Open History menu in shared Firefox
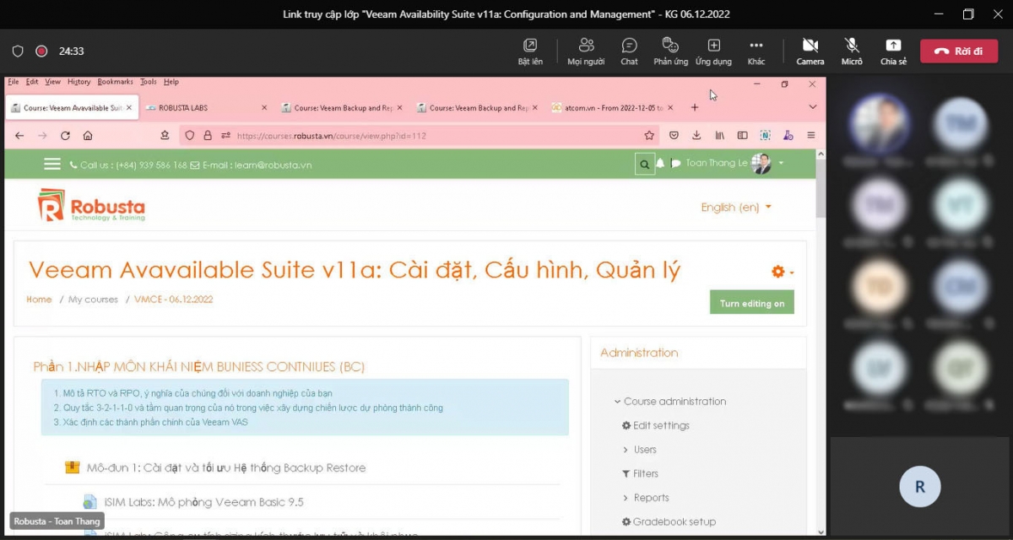1013x540 pixels. [x=79, y=82]
